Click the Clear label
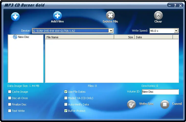186x122 pixels. (158, 21)
